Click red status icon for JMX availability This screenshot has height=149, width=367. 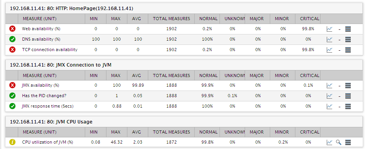click(12, 86)
